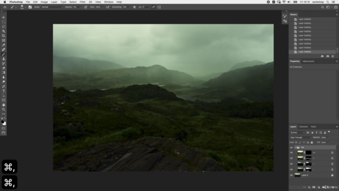This screenshot has height=191, width=339.
Task: Select the Horizontal Type tool
Action: (x=4, y=91)
